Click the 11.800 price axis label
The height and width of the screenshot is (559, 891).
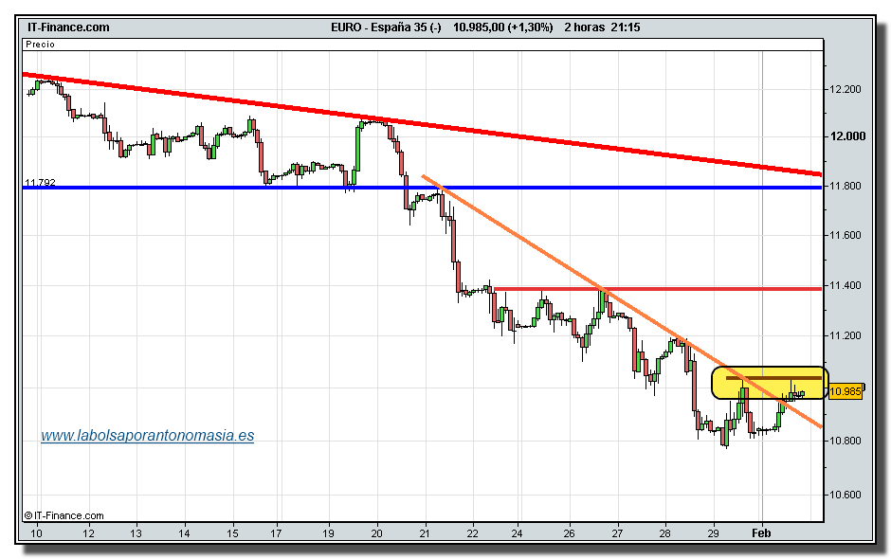[846, 186]
